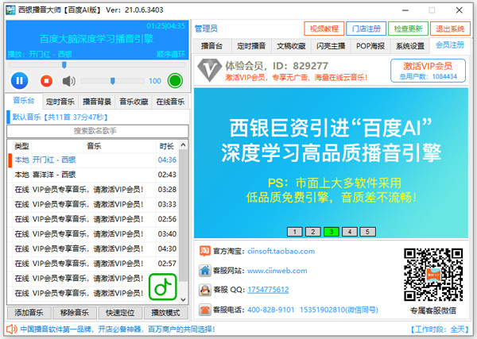Click the VIP diamond badge icon
The width and height of the screenshot is (477, 339).
click(209, 70)
